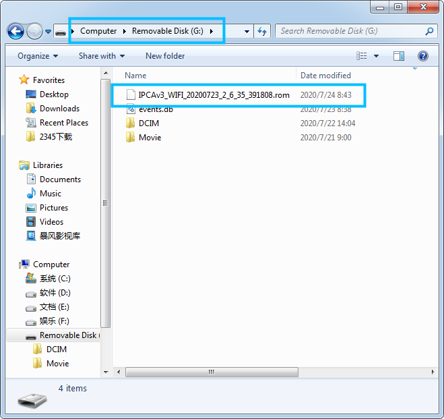
Task: Click the drive icon in address bar
Action: (x=61, y=32)
